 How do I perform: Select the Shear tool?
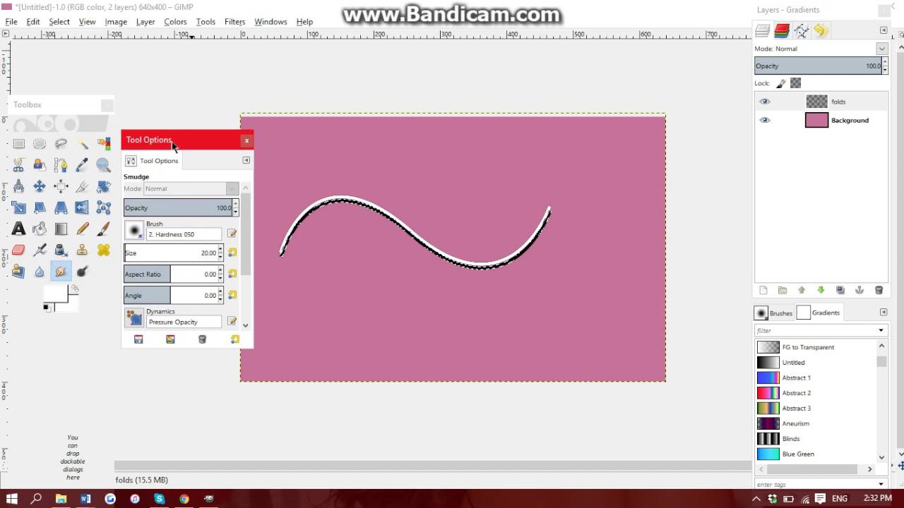click(x=40, y=207)
